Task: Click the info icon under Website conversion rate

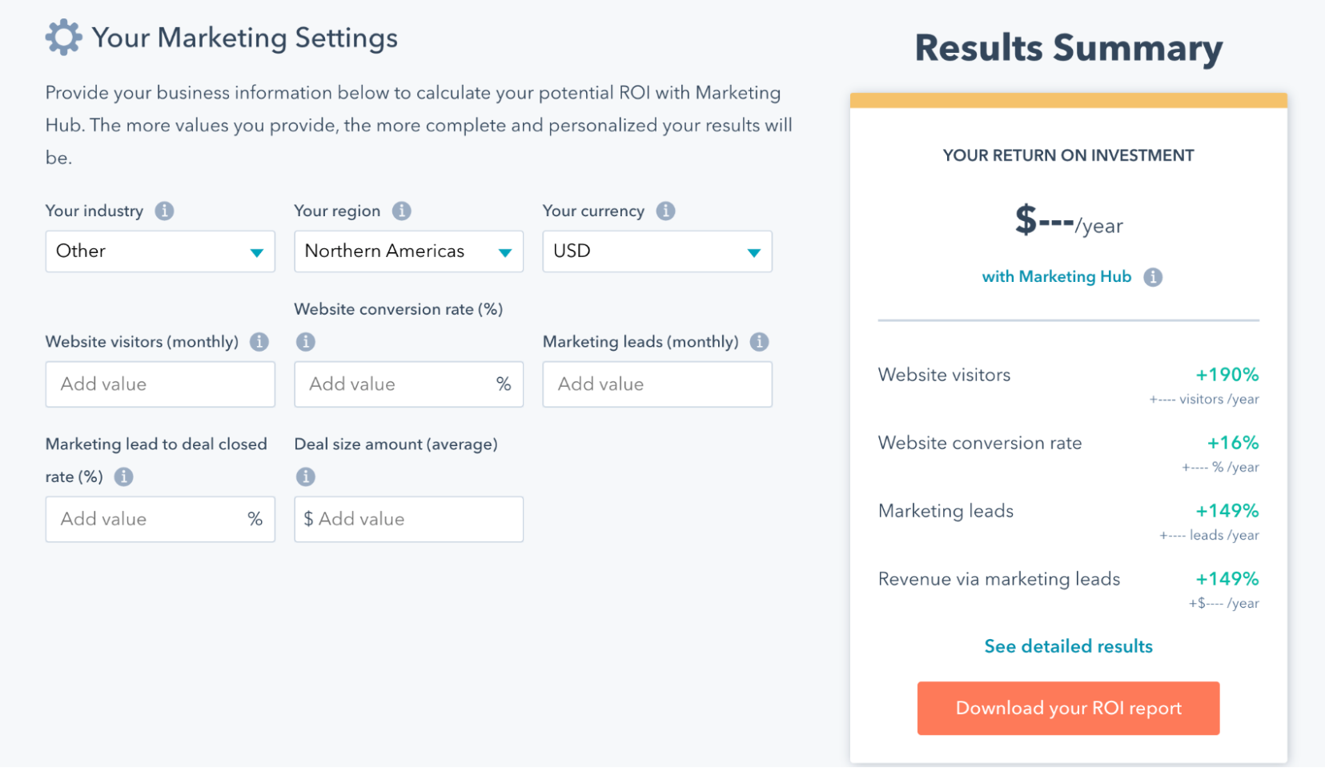Action: 305,342
